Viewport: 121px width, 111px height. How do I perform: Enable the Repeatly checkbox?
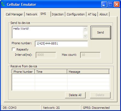tap(13, 49)
